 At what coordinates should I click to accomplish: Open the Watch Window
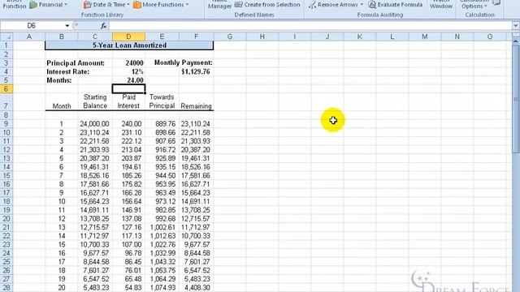point(441,5)
